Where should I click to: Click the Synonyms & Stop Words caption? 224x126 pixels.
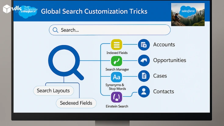[116, 87]
